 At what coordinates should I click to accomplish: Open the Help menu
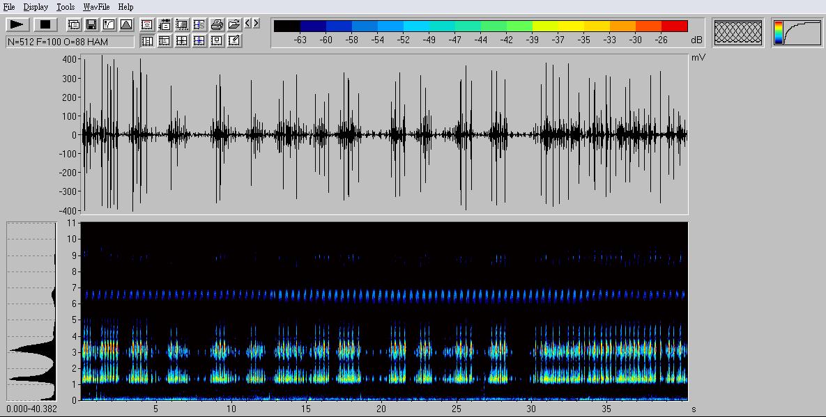click(125, 7)
